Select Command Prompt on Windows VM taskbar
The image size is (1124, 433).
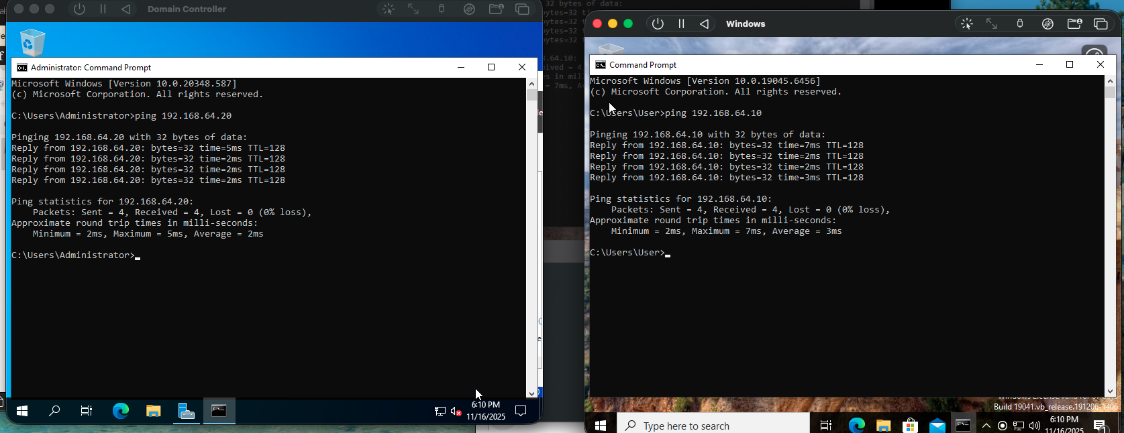964,425
